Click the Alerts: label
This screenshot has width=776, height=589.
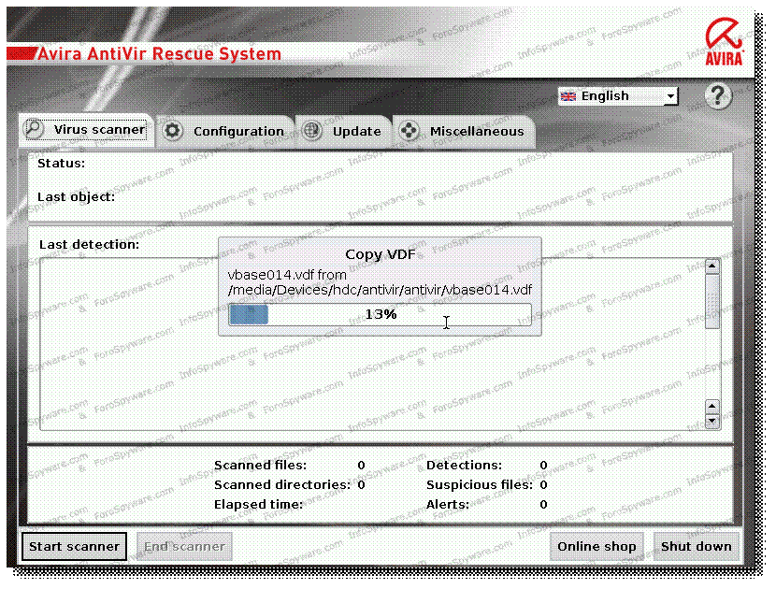coord(448,504)
